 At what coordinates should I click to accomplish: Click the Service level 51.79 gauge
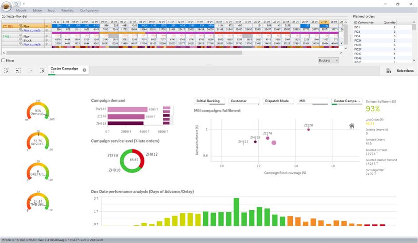38,142
